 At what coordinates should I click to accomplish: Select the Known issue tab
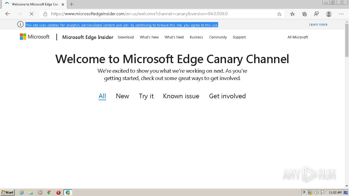[x=181, y=96]
